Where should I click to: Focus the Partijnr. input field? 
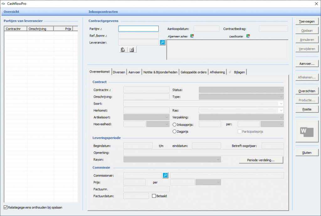pyautogui.click(x=138, y=29)
